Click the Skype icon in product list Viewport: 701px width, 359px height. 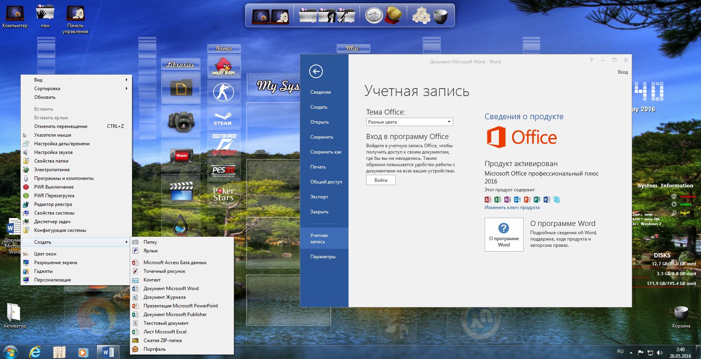(x=557, y=200)
